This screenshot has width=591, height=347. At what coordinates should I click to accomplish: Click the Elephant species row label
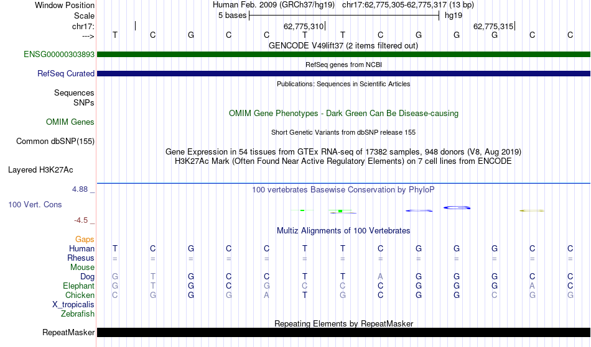[x=78, y=286]
